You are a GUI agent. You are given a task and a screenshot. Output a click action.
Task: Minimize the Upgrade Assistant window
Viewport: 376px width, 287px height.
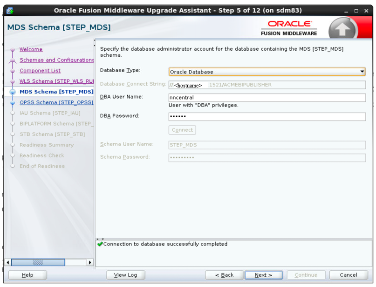coord(346,11)
